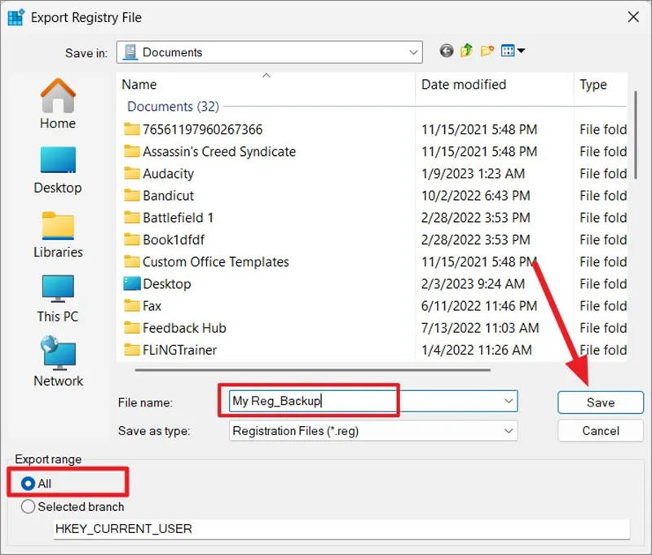Open Libraries in the places sidebar
Screen dimensions: 652x555
(58, 235)
